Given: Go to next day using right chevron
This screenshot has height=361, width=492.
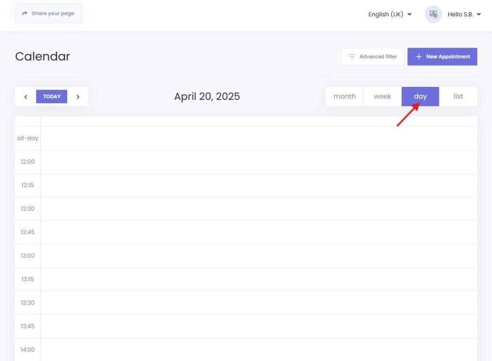Looking at the screenshot, I should point(78,96).
